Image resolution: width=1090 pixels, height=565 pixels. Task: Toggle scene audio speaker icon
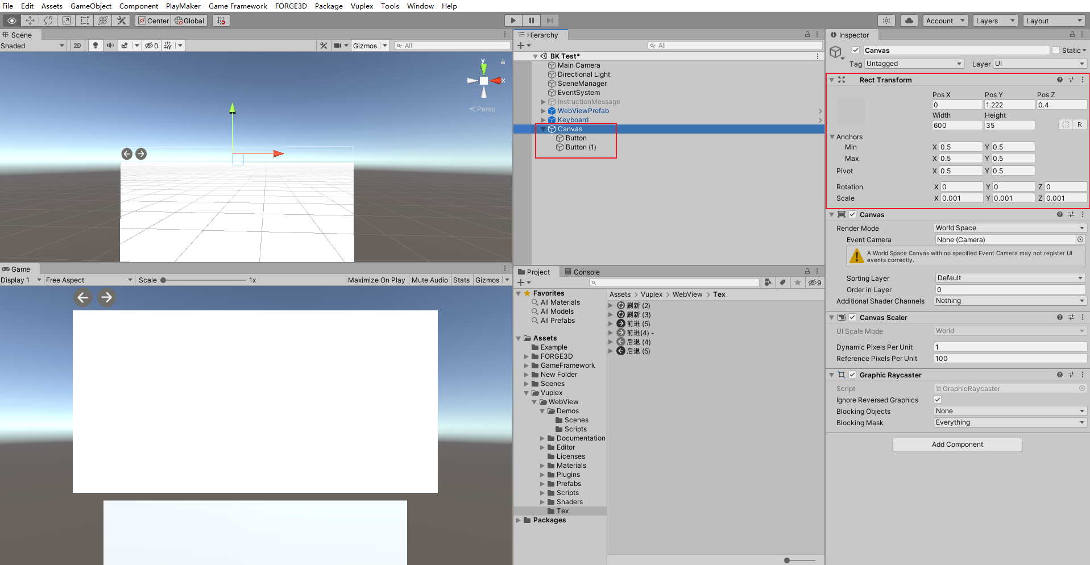[x=110, y=45]
